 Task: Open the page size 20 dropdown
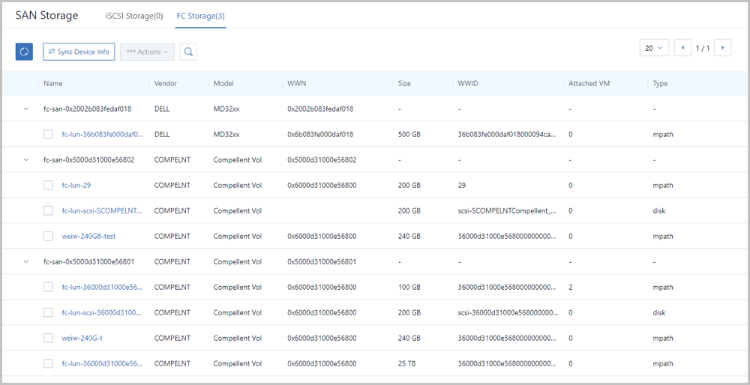coord(654,48)
